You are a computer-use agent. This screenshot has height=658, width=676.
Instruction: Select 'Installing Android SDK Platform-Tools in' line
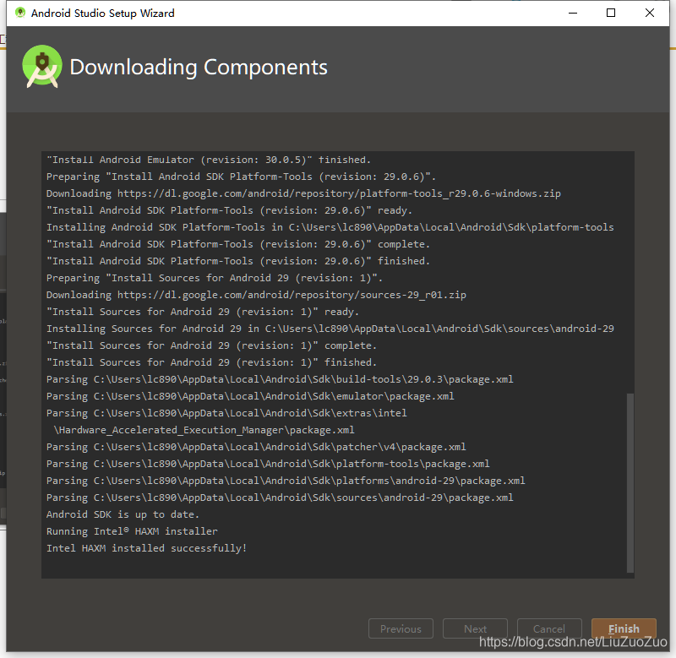(330, 227)
